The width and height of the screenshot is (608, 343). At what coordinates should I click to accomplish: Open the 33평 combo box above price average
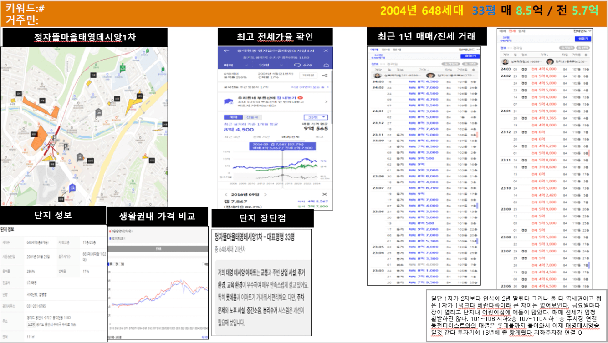click(x=316, y=117)
